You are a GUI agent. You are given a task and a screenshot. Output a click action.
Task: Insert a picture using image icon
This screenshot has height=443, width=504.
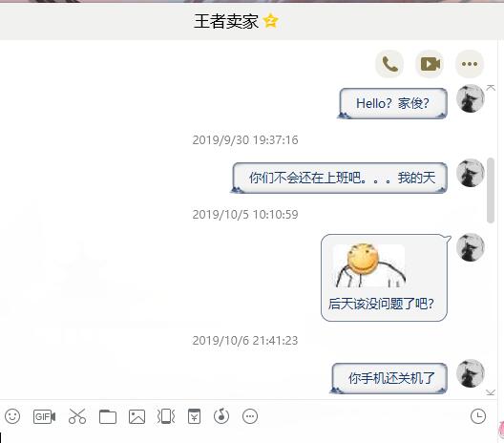(136, 417)
